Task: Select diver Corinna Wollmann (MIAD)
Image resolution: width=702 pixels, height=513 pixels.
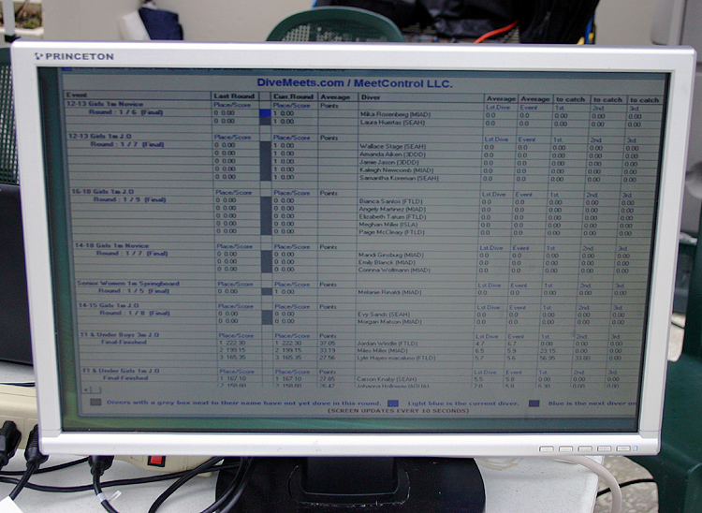Action: (393, 270)
